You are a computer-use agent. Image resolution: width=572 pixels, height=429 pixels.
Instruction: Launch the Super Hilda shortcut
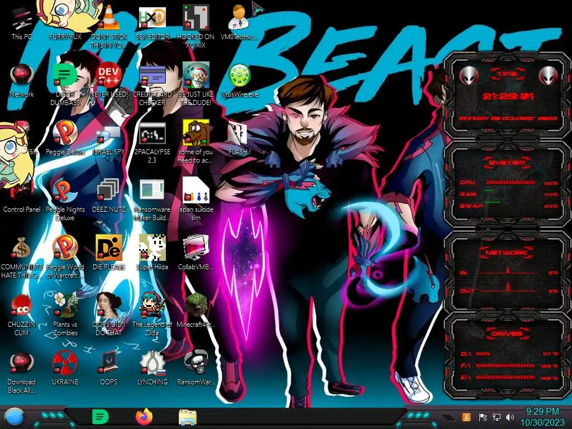(x=152, y=253)
